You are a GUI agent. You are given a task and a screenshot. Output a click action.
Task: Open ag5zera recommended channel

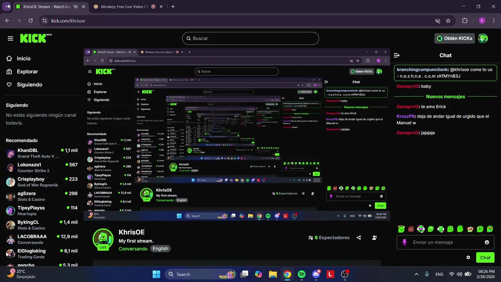(x=41, y=196)
